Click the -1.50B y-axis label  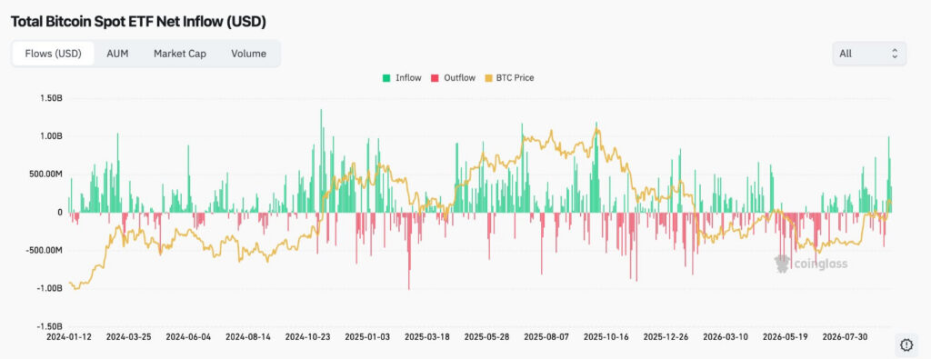(x=49, y=325)
